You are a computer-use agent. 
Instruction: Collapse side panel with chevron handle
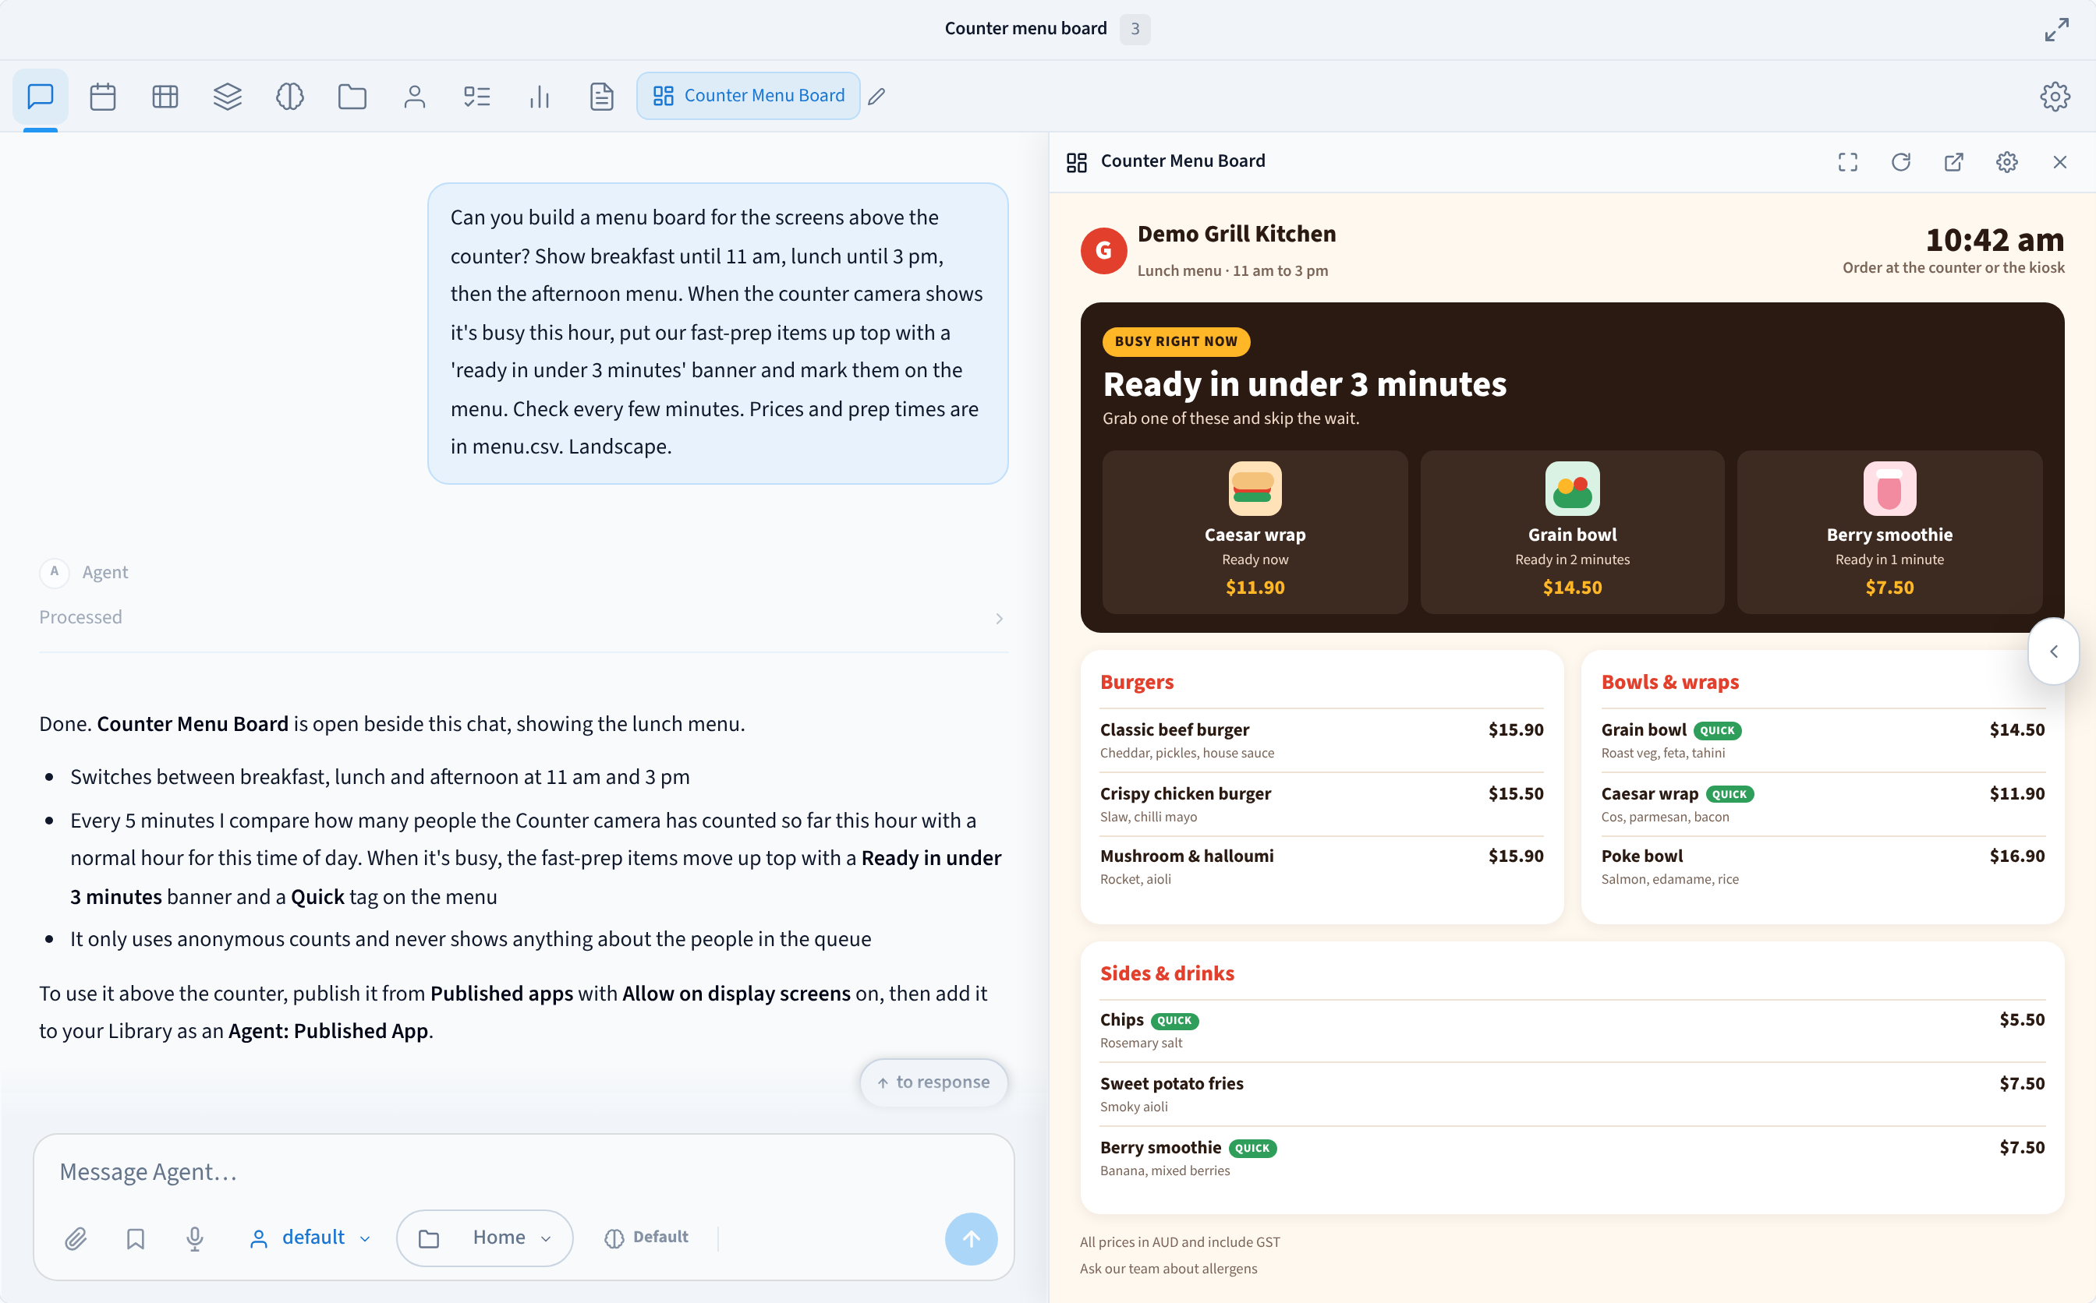tap(2054, 651)
